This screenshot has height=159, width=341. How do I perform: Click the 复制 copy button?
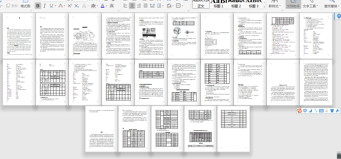[12, 6]
